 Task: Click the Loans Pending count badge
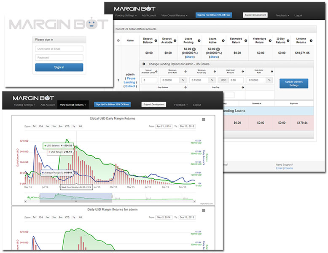[x=194, y=49]
